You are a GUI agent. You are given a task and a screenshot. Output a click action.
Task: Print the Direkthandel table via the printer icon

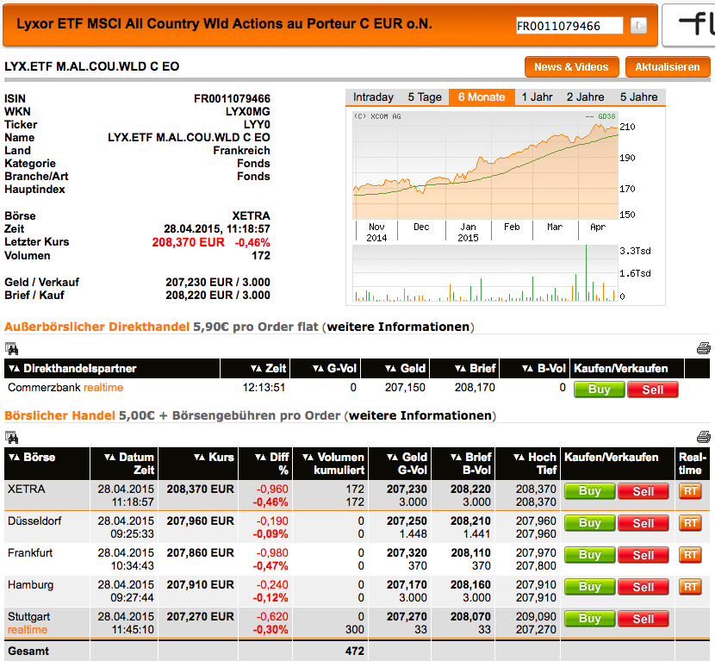point(704,348)
